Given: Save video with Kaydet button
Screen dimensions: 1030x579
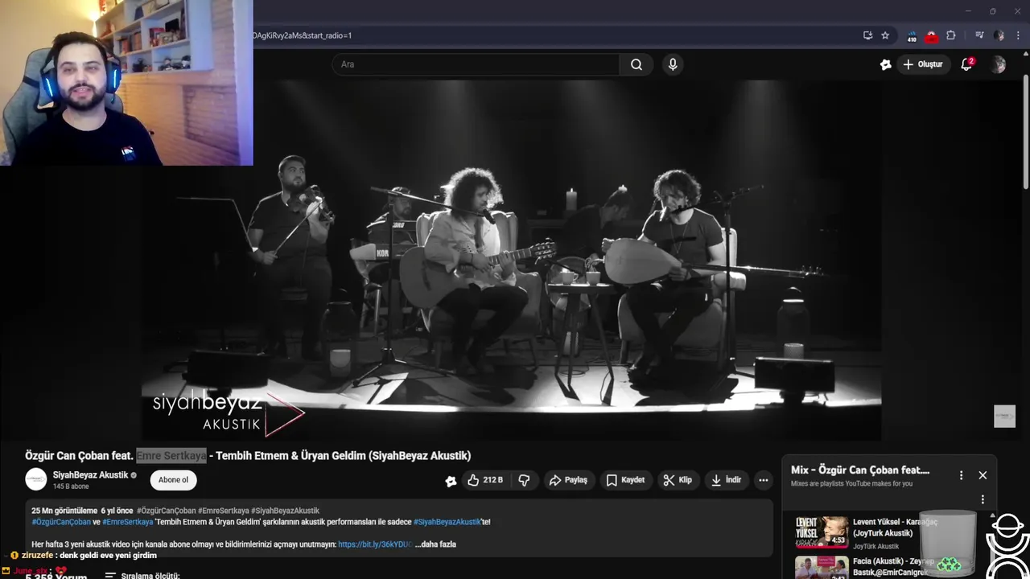Looking at the screenshot, I should pyautogui.click(x=625, y=480).
